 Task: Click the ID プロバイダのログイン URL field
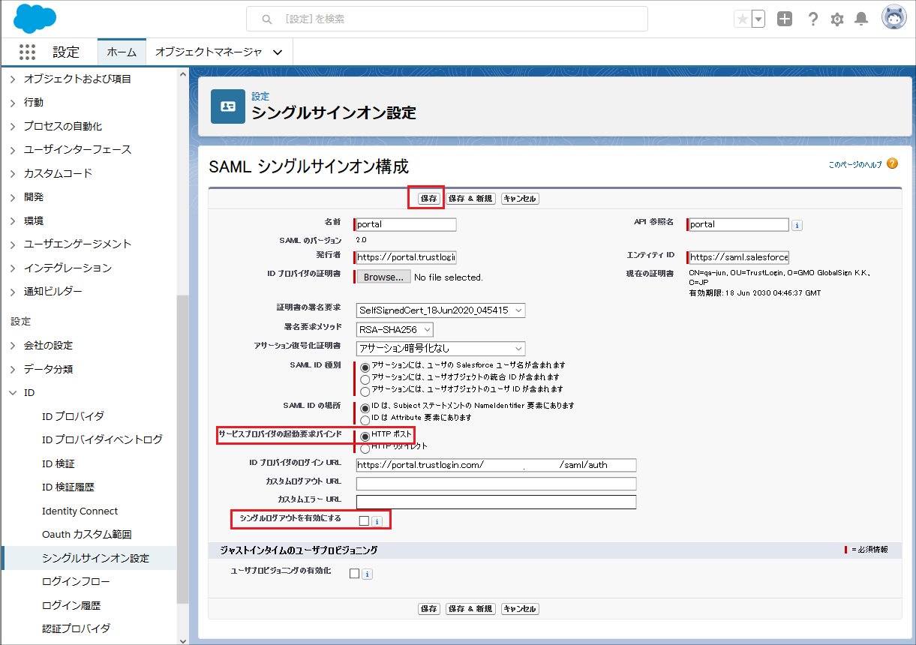(497, 465)
